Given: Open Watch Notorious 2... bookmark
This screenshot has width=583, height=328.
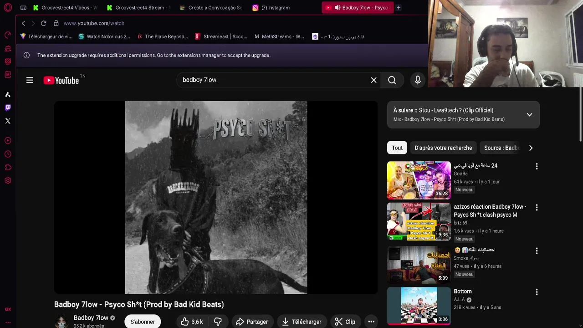Looking at the screenshot, I should [x=104, y=36].
